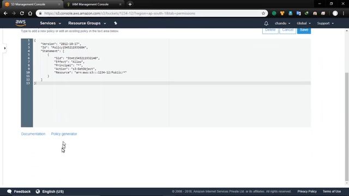Open the Services dropdown menu
Viewport: 349px width, 196px height.
coord(50,23)
